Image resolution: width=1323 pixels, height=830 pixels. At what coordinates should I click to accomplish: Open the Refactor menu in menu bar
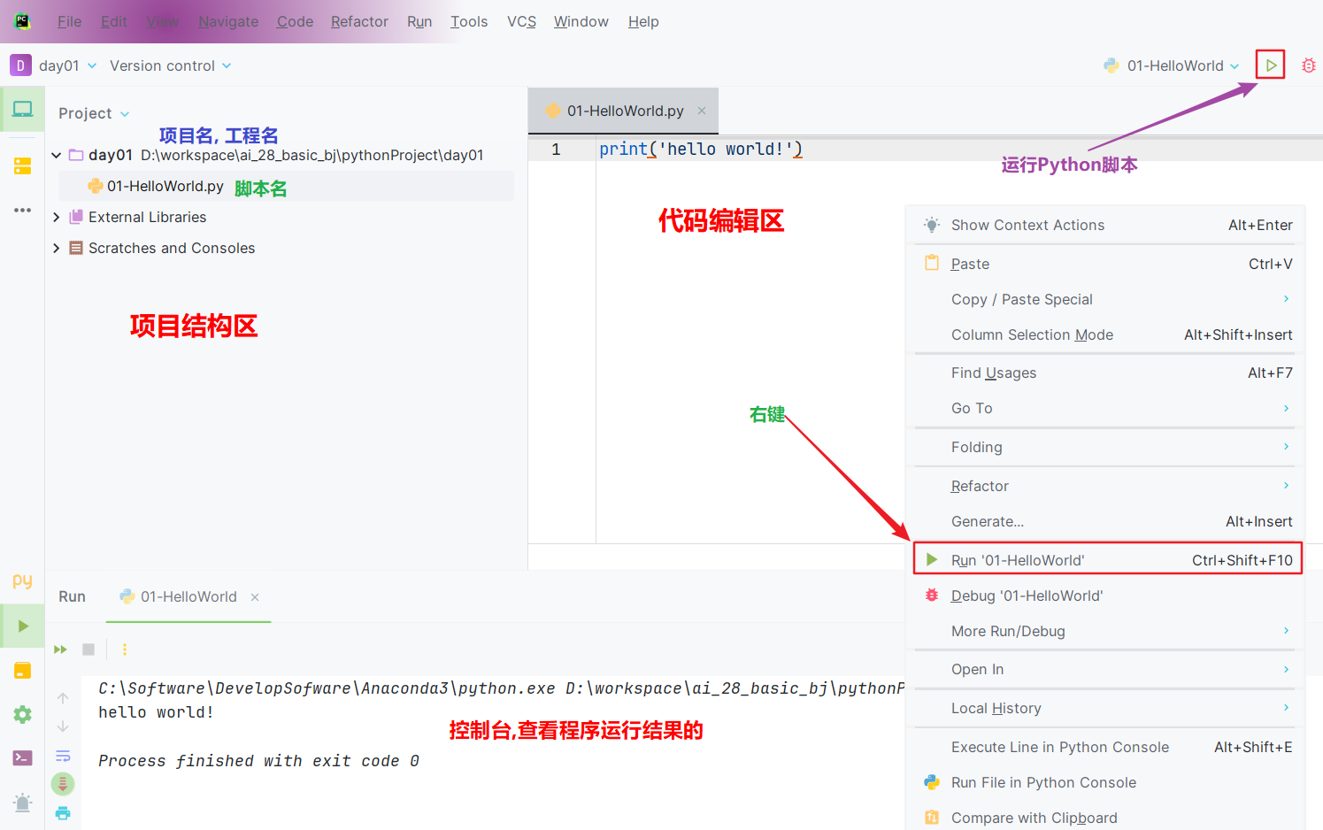click(359, 21)
